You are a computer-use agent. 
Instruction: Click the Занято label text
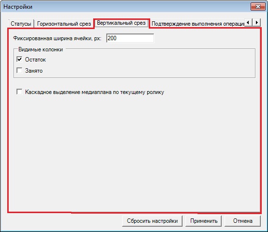coord(34,71)
